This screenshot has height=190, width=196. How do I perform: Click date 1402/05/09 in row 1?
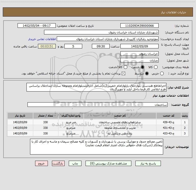[20, 122]
